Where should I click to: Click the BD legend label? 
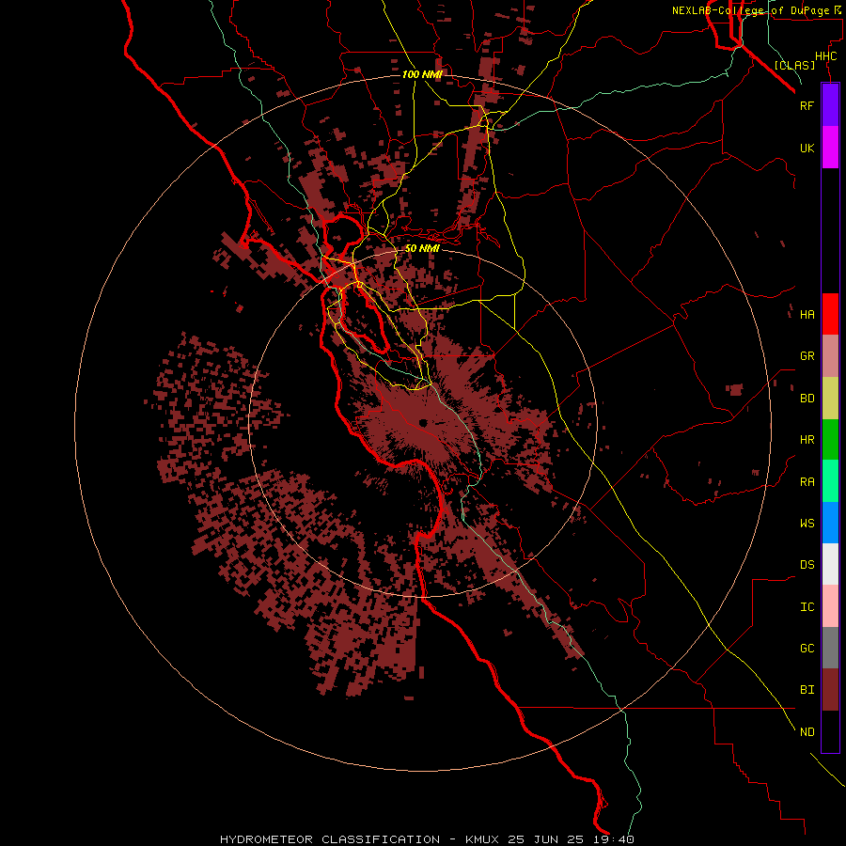807,399
